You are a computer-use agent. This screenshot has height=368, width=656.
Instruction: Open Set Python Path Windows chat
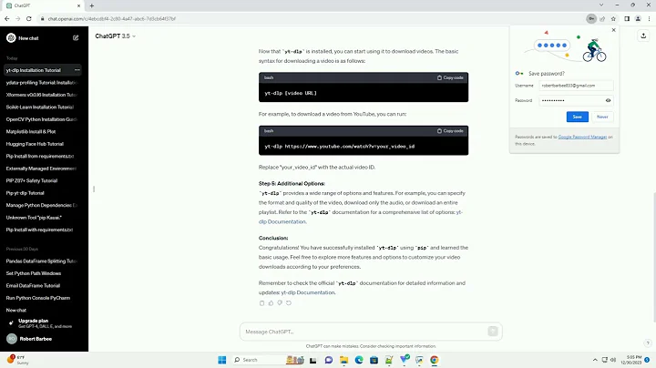point(43,273)
